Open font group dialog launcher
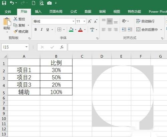Screen dimensions: 167x137 pyautogui.click(x=97, y=38)
